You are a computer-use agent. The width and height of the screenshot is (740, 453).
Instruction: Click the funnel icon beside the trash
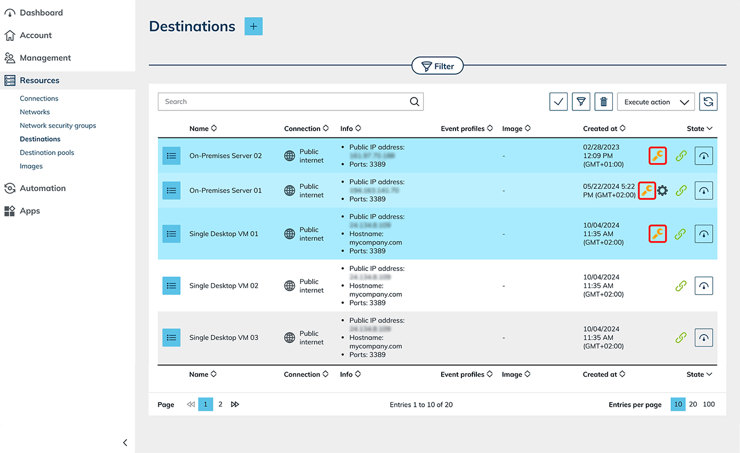click(581, 102)
